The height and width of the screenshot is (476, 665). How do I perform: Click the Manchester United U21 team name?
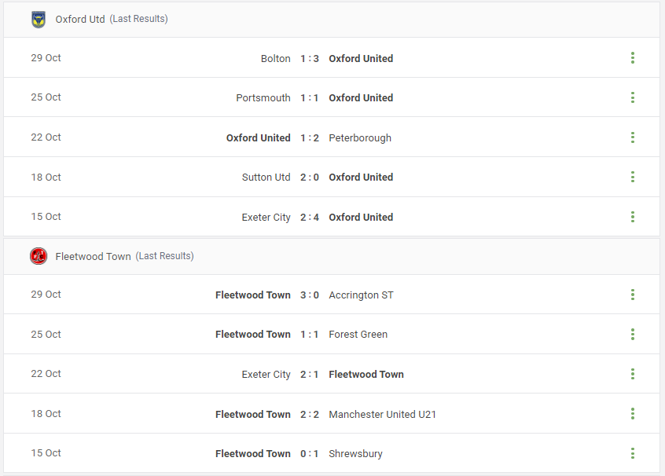click(x=382, y=414)
